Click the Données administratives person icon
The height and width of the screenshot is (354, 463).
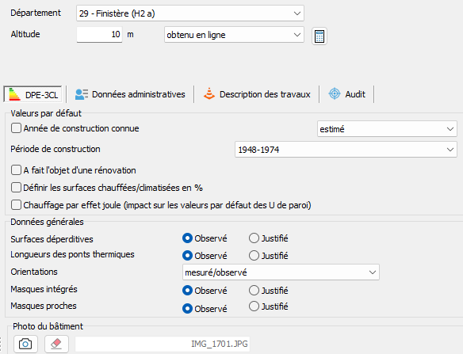tap(81, 94)
